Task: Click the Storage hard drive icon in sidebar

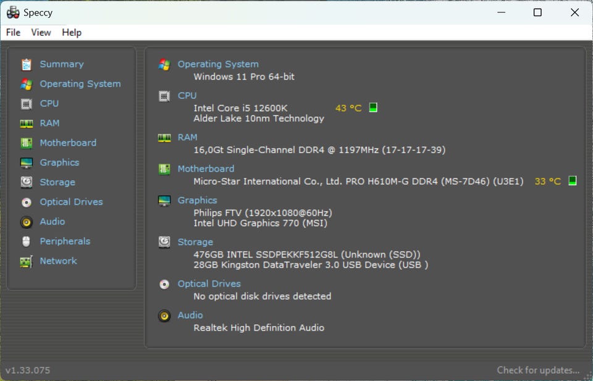Action: point(26,183)
